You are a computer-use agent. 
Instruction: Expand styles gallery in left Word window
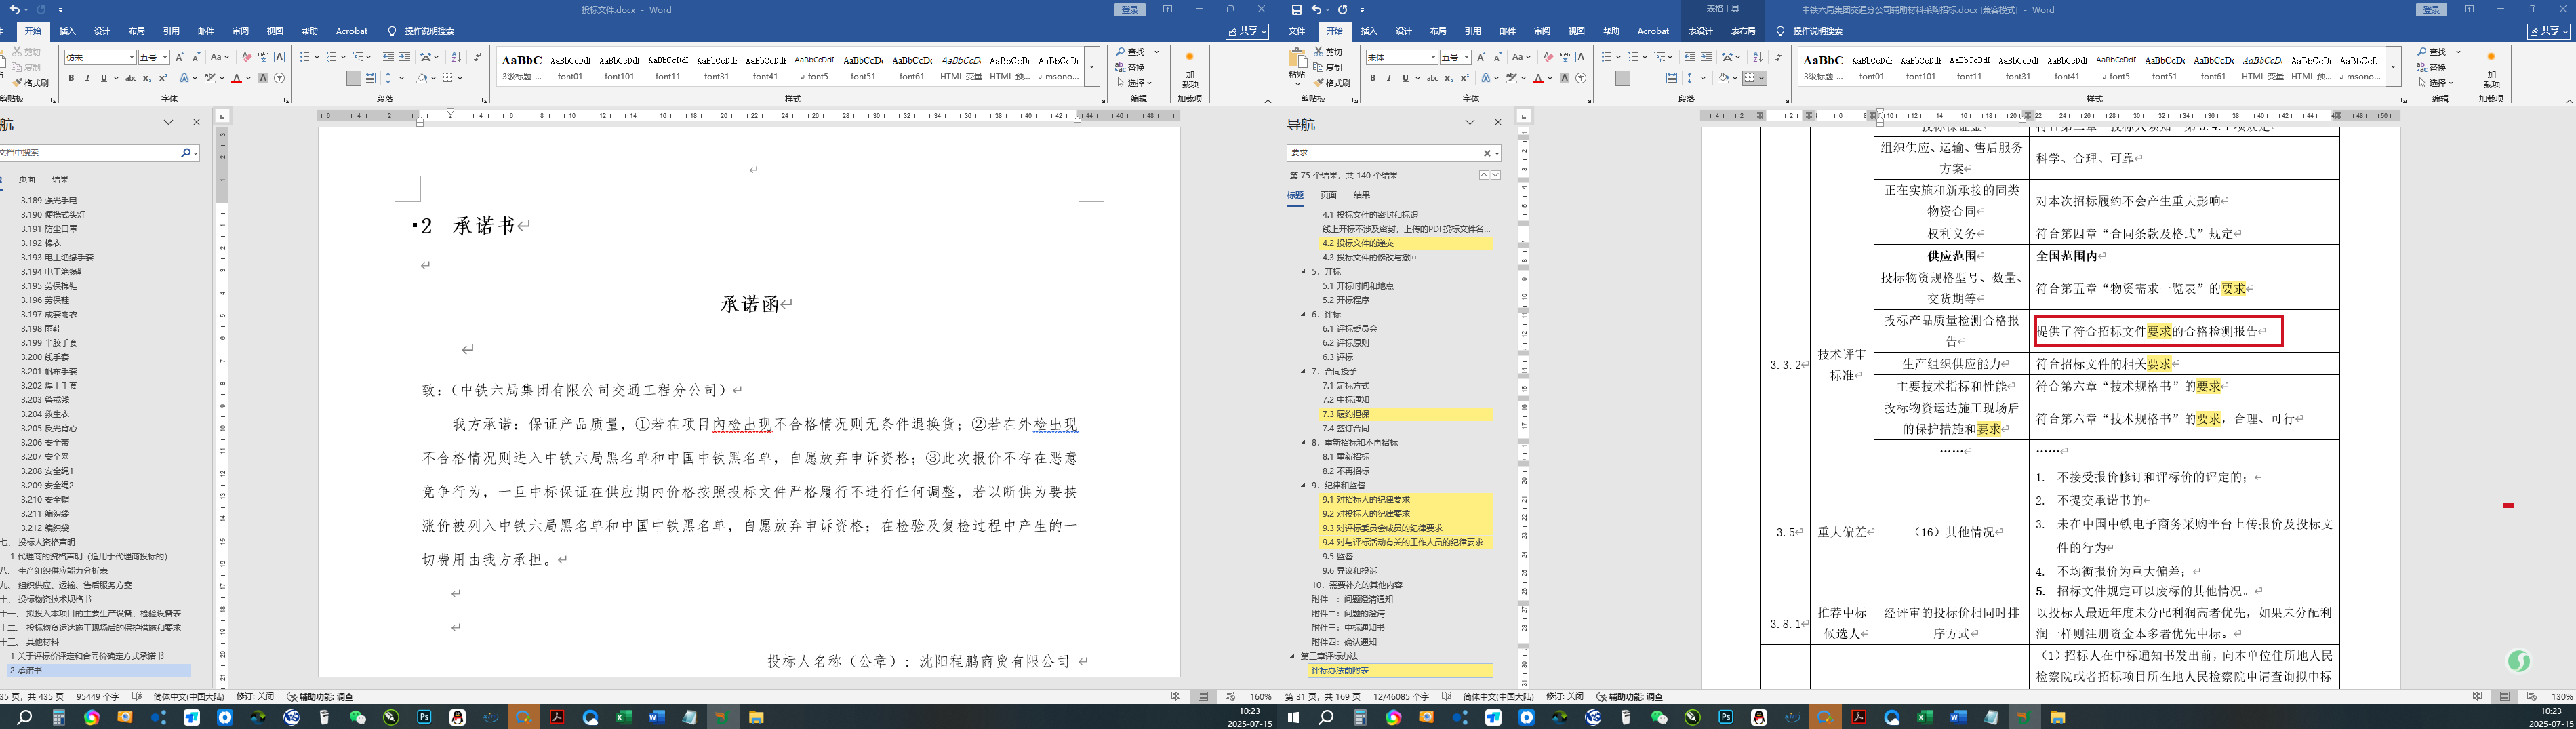(1092, 67)
